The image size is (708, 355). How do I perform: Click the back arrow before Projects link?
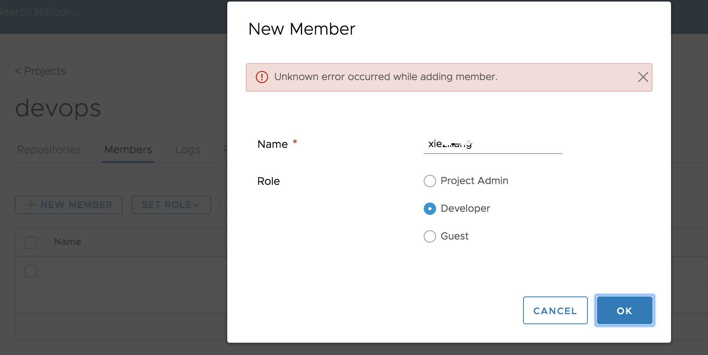[17, 71]
